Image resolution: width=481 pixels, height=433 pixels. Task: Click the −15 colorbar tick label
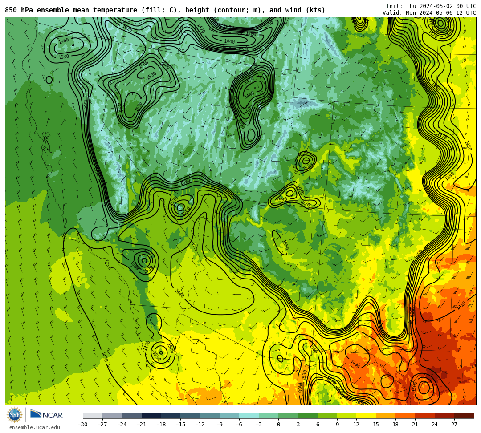click(x=181, y=425)
